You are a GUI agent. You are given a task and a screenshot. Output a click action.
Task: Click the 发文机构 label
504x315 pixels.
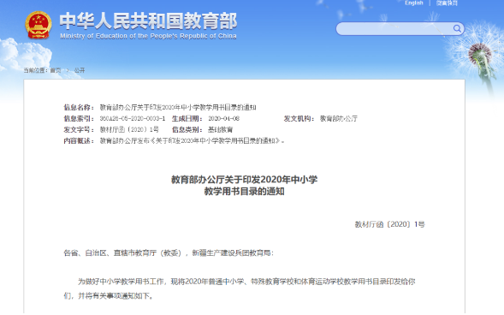coord(299,119)
